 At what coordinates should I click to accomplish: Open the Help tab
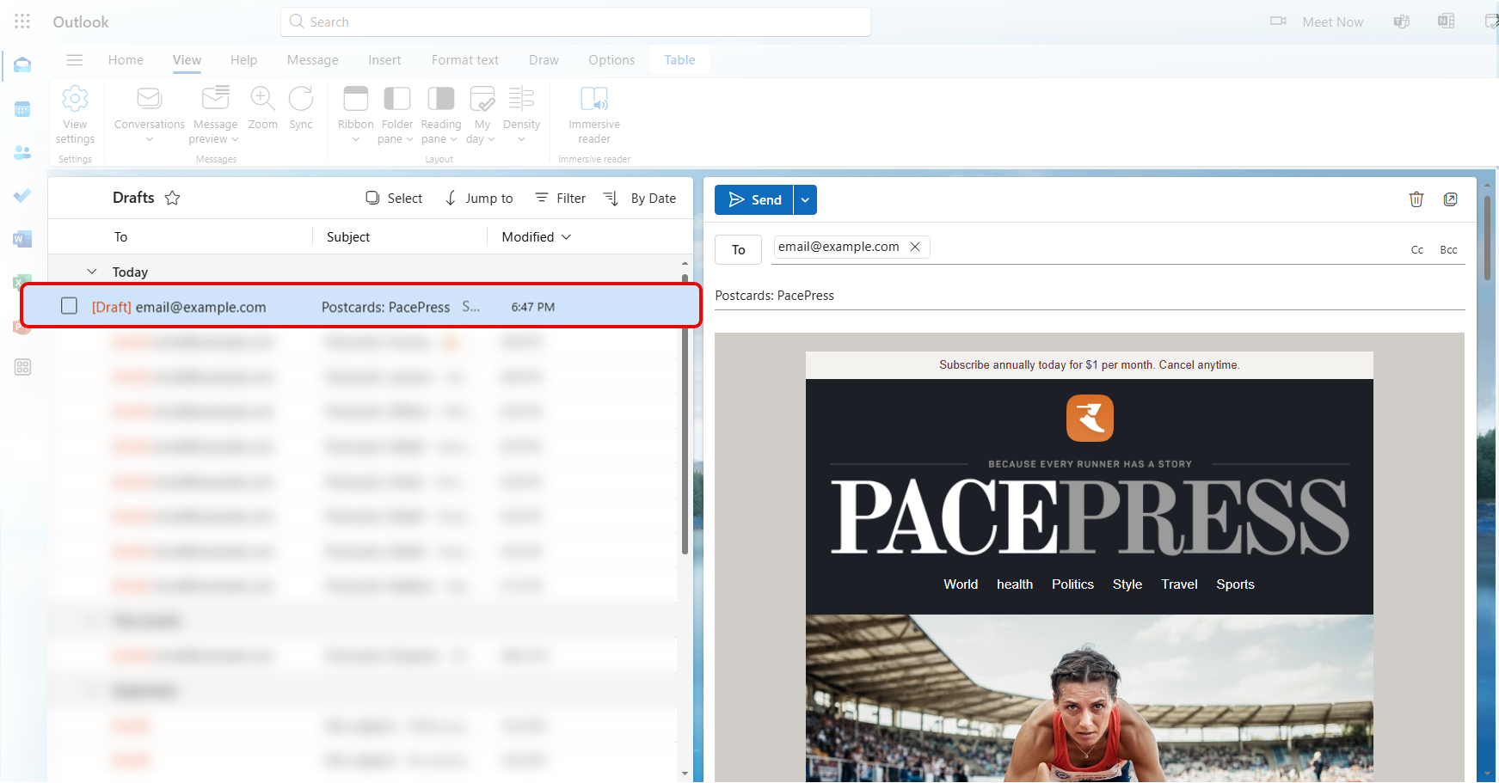pos(243,60)
